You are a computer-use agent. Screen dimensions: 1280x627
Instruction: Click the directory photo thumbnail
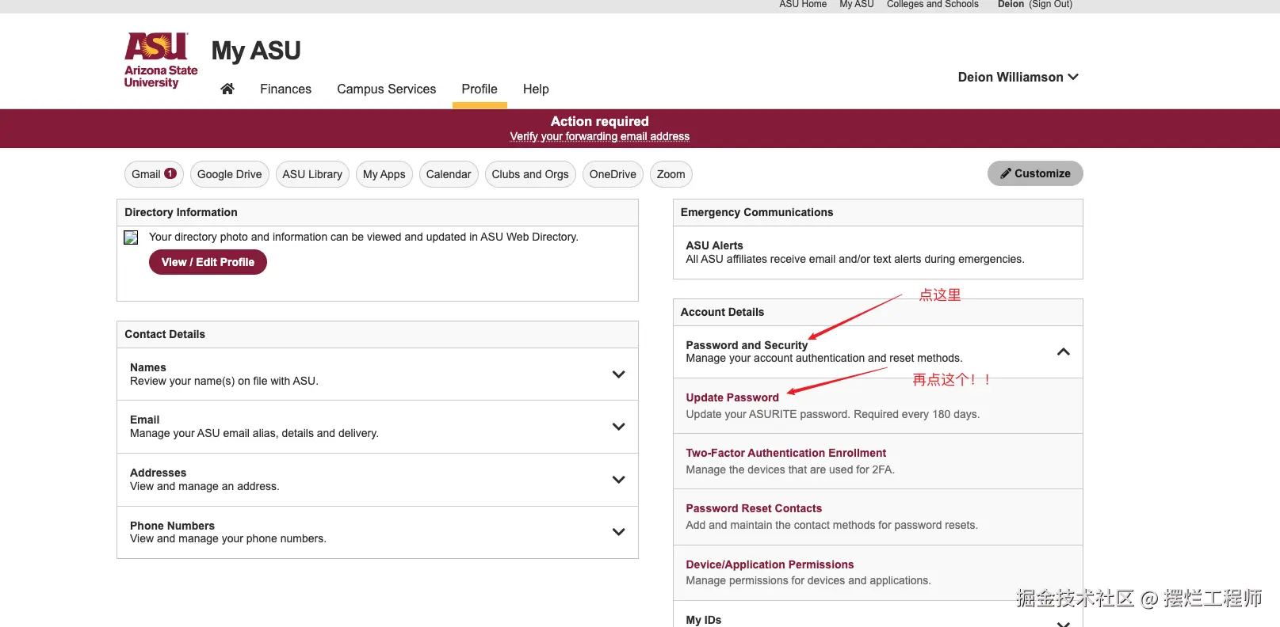pos(132,237)
